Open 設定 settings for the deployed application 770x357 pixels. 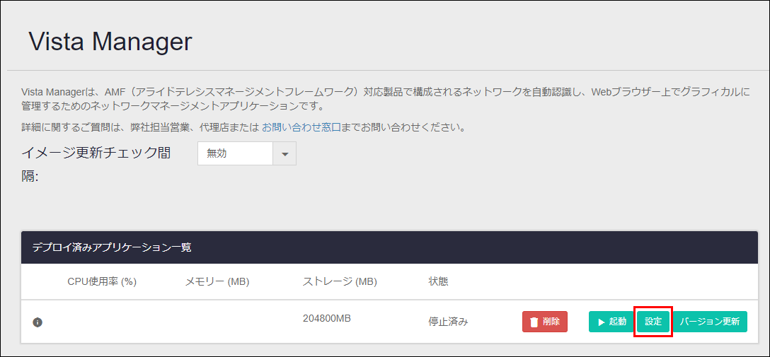[x=653, y=322]
